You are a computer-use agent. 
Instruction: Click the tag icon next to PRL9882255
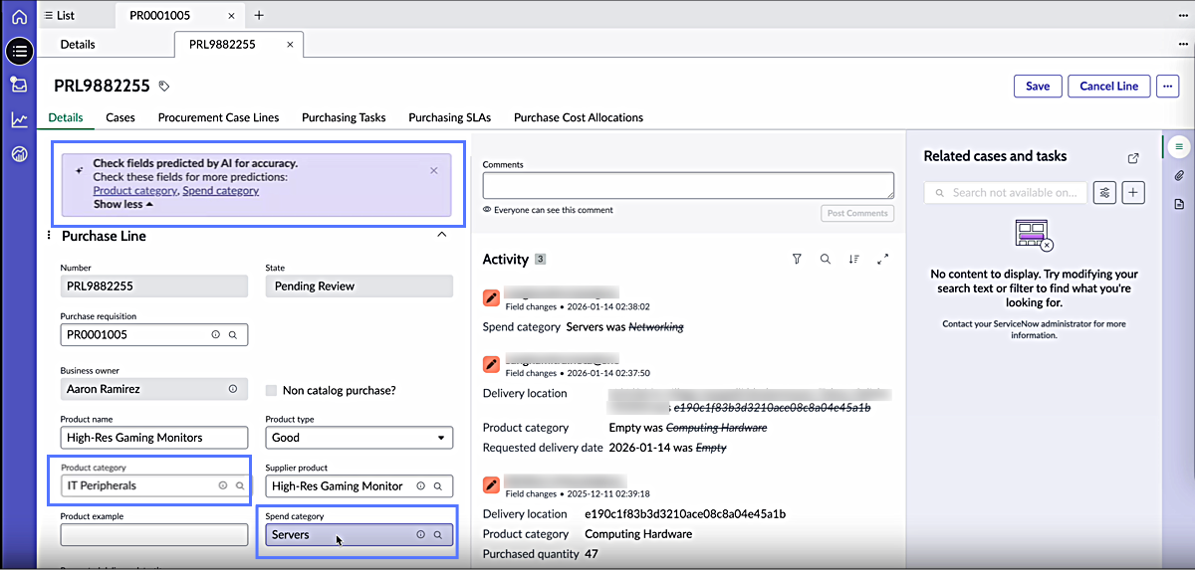pyautogui.click(x=164, y=87)
